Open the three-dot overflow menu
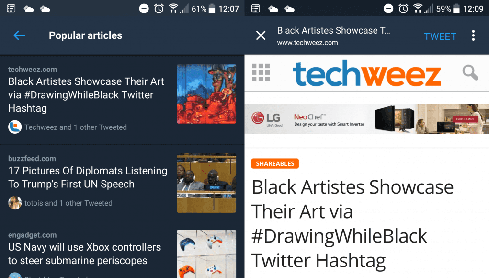Viewport: 489px width, 278px height. 473,35
